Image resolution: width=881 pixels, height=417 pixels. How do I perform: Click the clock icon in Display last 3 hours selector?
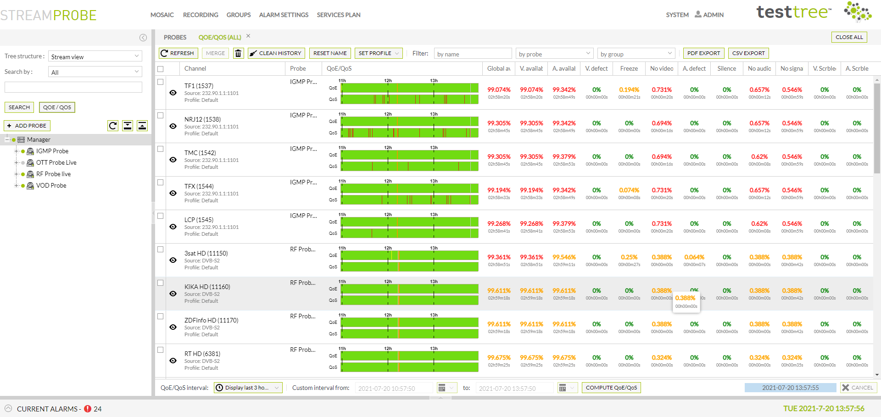pos(221,388)
